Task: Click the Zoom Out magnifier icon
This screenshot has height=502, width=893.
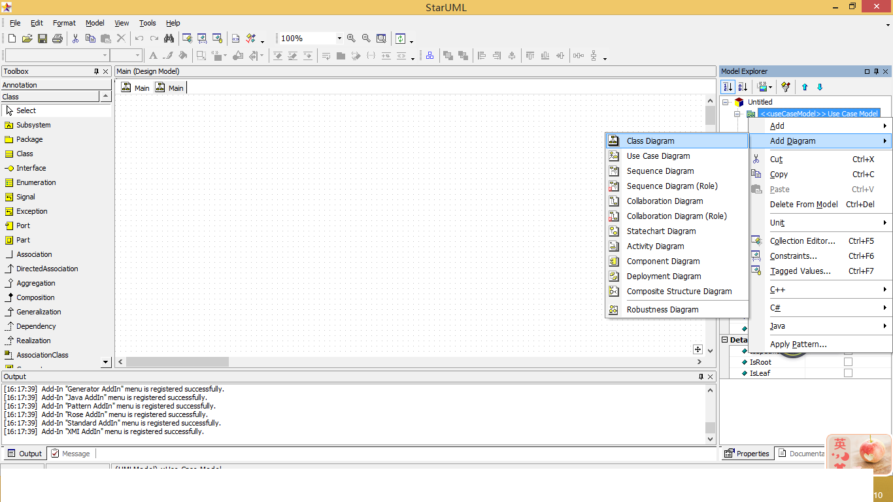Action: click(366, 39)
